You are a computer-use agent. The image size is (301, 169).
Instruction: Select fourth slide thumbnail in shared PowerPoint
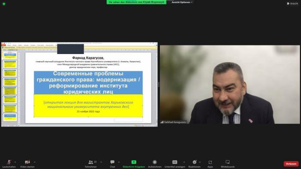pyautogui.click(x=10, y=82)
